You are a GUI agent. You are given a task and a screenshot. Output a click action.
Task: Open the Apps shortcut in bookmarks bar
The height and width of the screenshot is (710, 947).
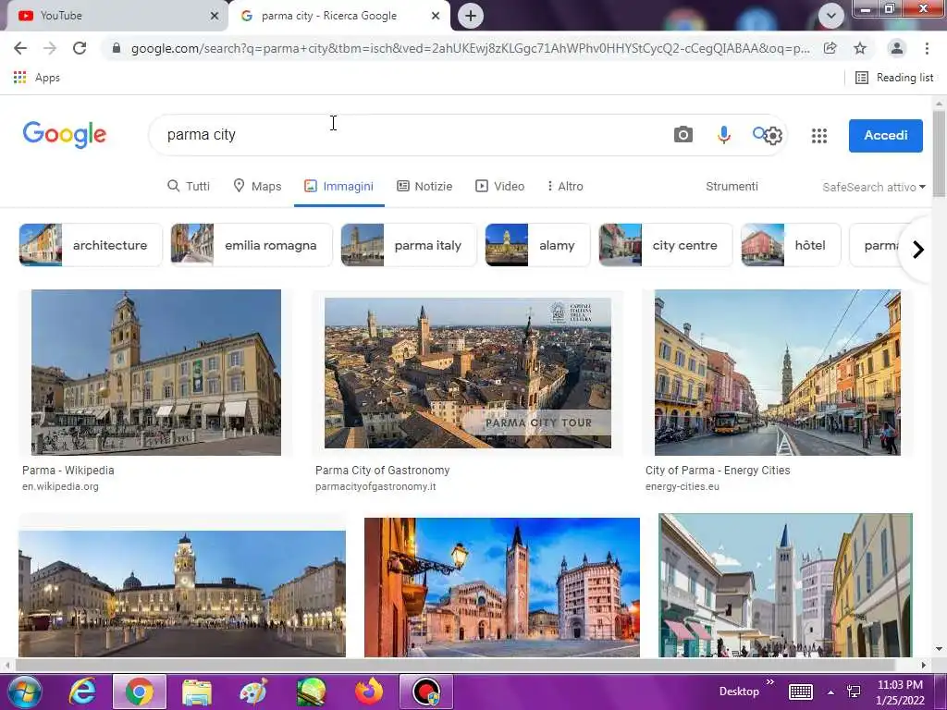tap(37, 78)
